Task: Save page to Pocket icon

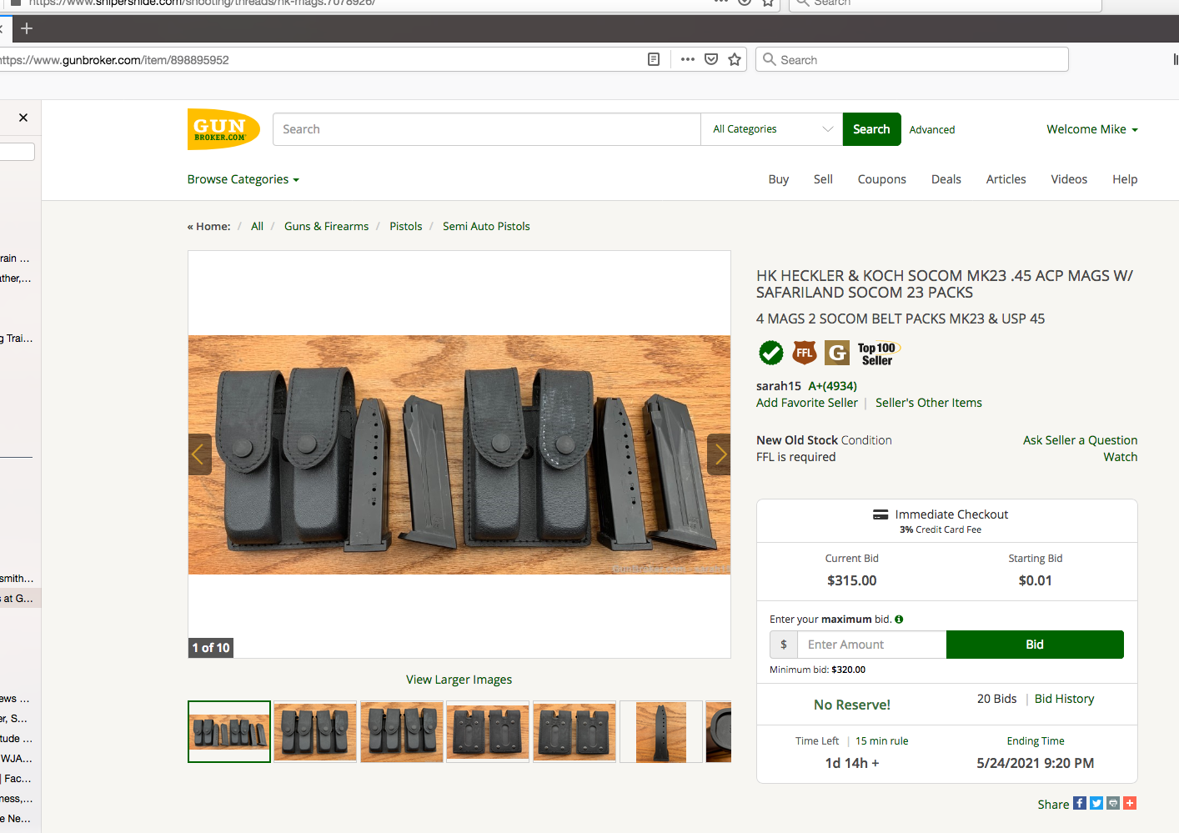Action: pos(711,59)
